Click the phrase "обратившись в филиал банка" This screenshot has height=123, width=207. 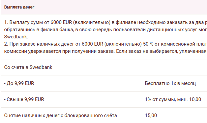click(x=39, y=30)
